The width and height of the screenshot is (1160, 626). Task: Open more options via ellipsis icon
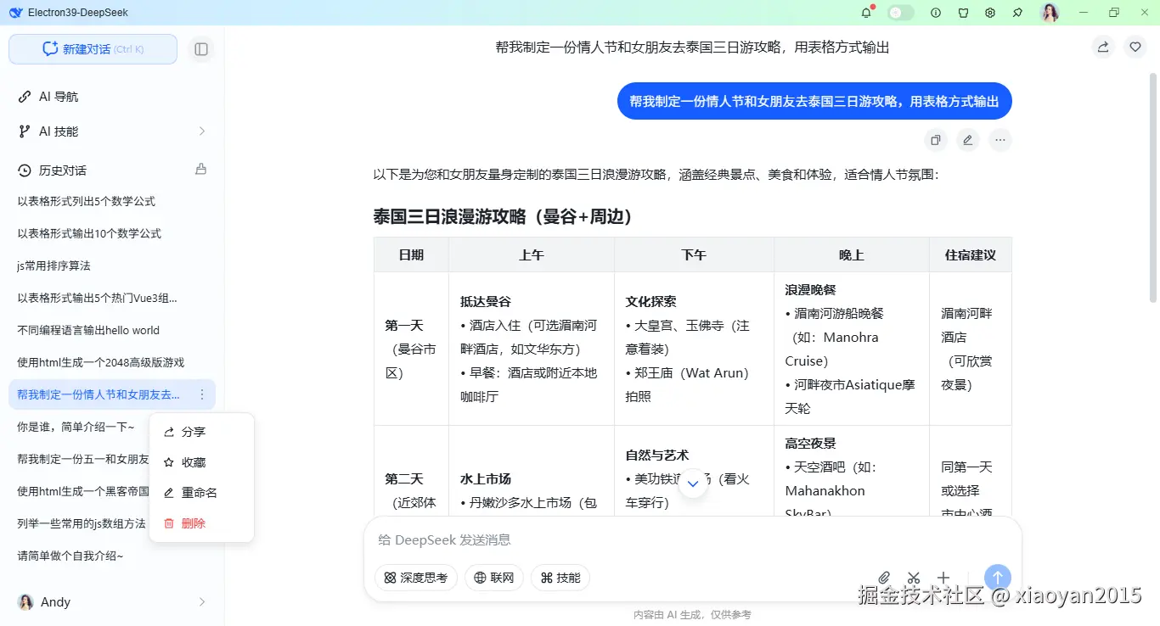click(x=1000, y=139)
